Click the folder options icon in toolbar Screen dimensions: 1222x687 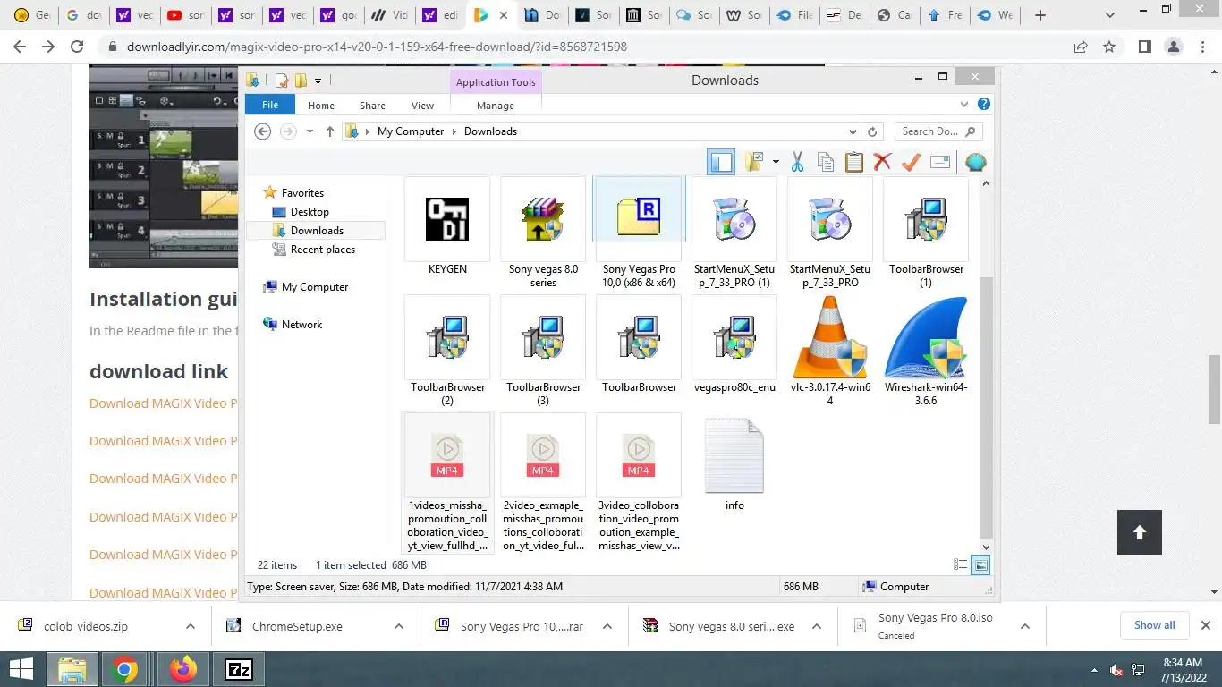[x=754, y=162]
